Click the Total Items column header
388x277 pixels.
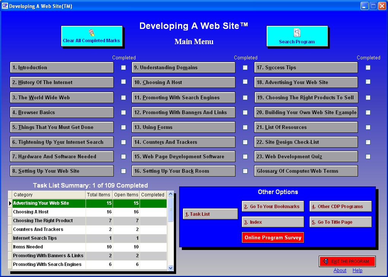pos(99,195)
